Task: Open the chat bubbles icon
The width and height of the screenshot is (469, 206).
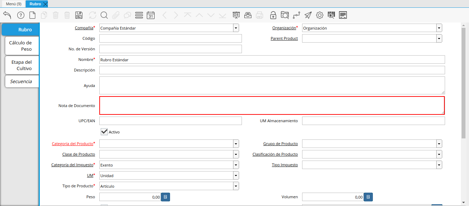Action: [127, 15]
